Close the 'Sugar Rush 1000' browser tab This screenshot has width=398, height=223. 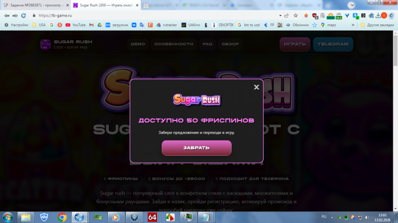coord(137,5)
